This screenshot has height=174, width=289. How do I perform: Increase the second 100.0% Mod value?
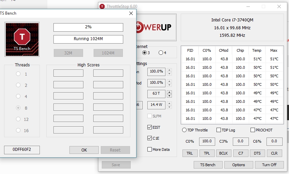coord(170,81)
